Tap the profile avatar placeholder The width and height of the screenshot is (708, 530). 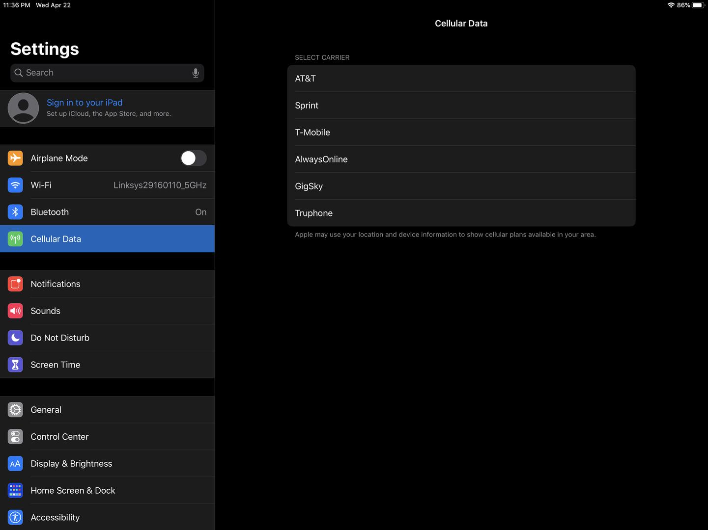pyautogui.click(x=23, y=108)
